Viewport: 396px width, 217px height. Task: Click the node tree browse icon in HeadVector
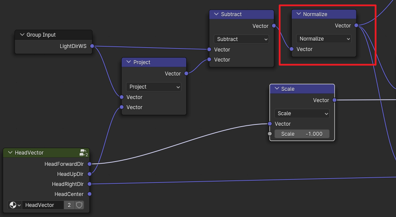(15, 205)
